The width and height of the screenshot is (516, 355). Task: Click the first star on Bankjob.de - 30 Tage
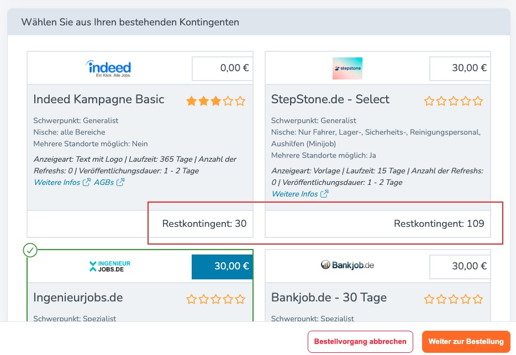(x=429, y=298)
